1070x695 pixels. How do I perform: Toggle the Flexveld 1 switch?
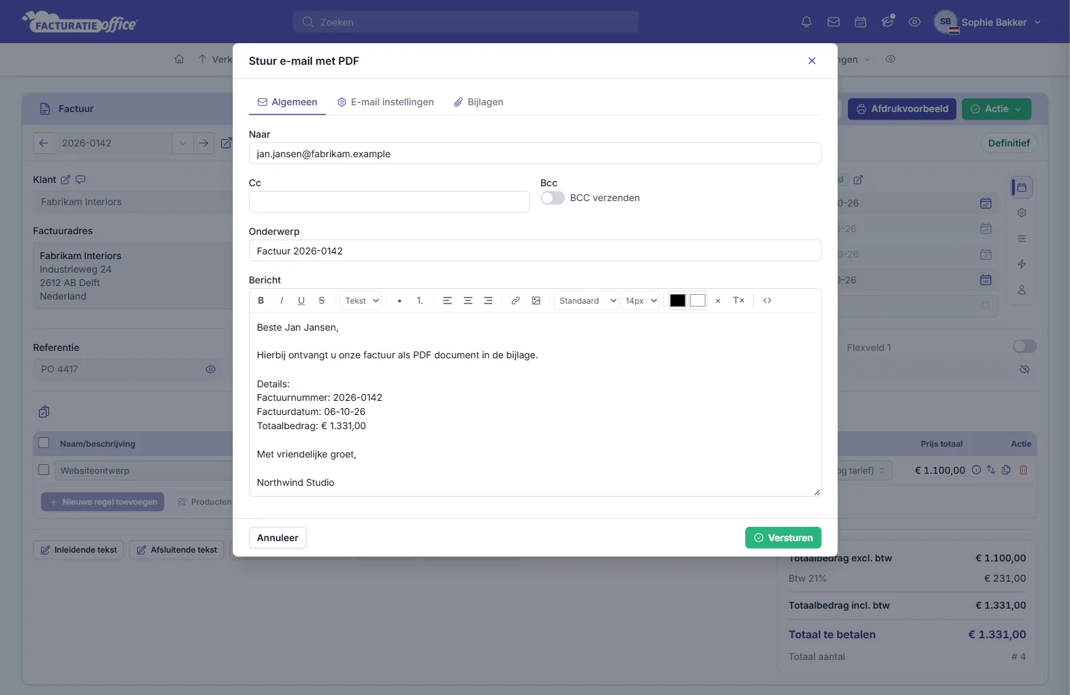coord(1024,346)
